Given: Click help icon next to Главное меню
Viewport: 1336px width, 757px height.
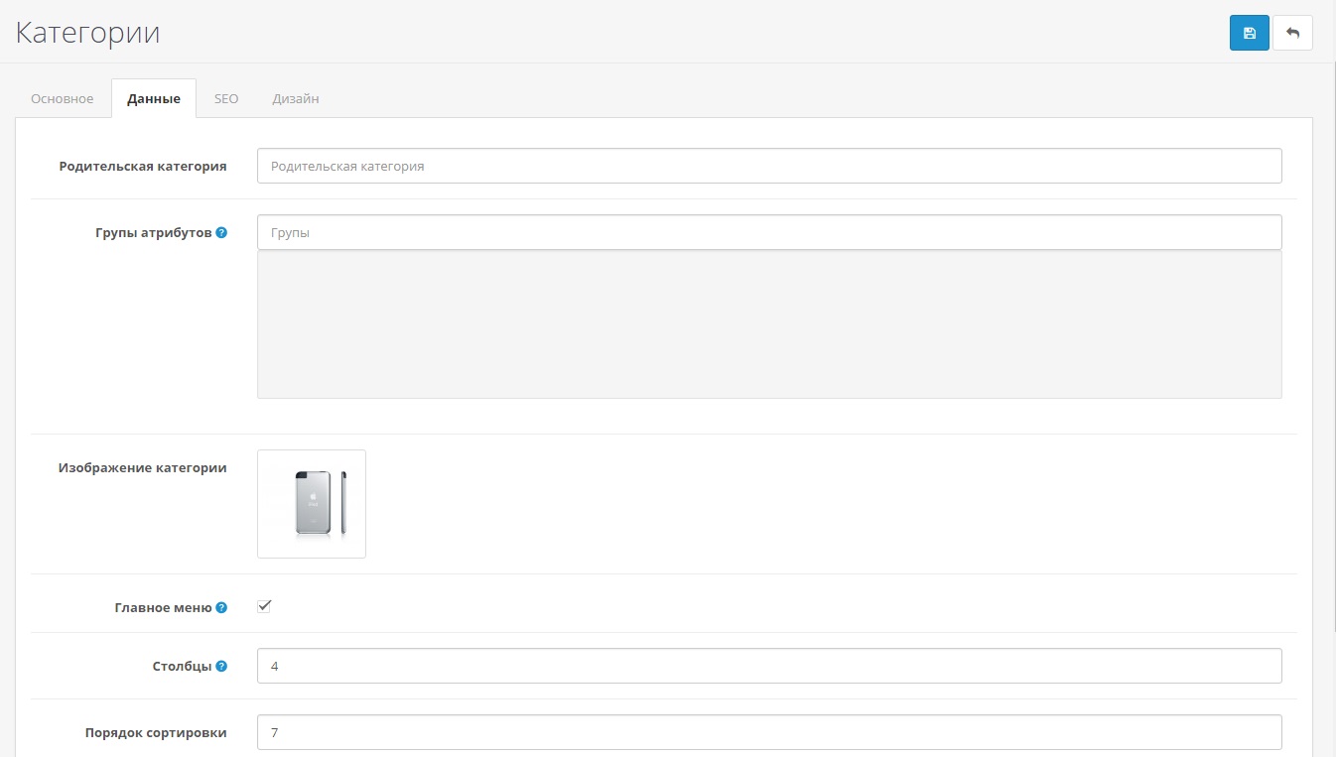Looking at the screenshot, I should pos(221,607).
